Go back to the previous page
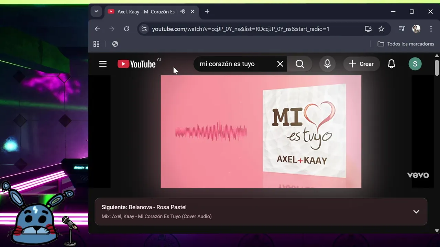 (x=97, y=29)
